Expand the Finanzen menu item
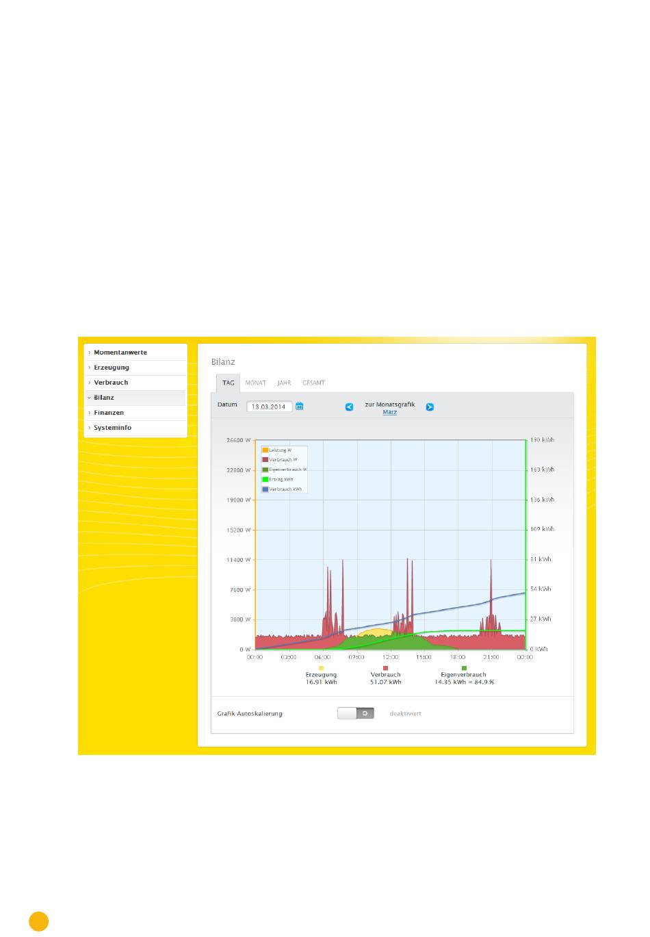The image size is (650, 937). click(x=135, y=413)
